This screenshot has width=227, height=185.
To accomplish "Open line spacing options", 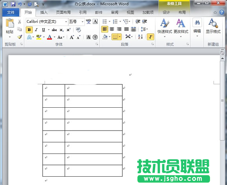I will [x=144, y=29].
